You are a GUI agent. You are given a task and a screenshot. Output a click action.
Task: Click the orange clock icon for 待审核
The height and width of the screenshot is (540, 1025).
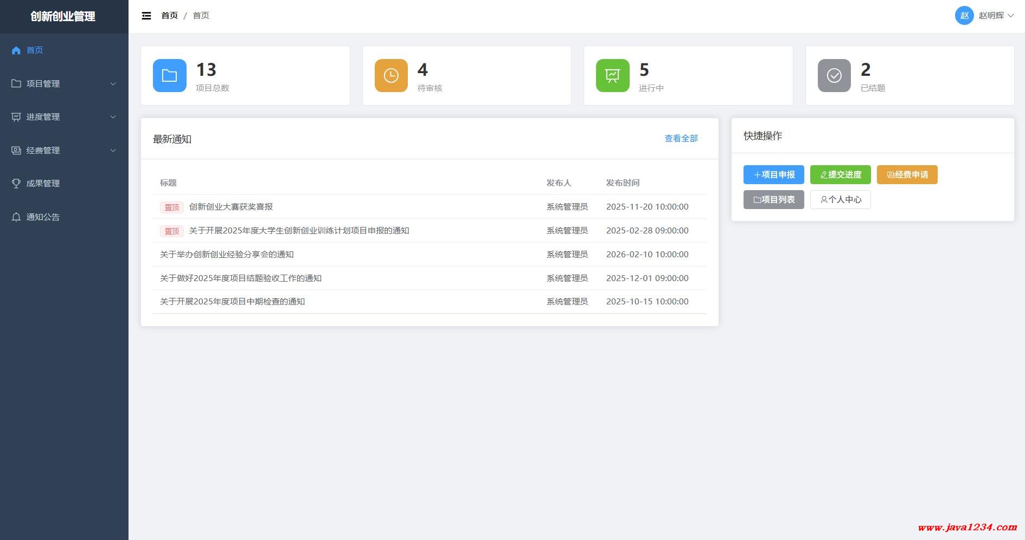391,76
